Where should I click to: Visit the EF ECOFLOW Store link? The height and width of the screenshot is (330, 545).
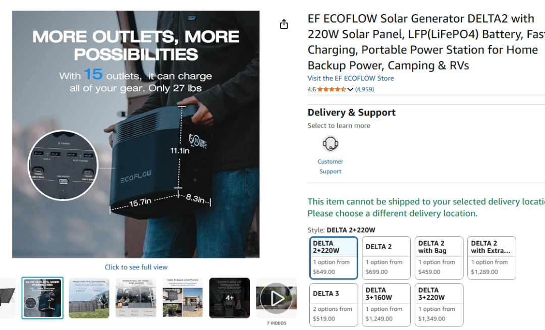click(351, 78)
